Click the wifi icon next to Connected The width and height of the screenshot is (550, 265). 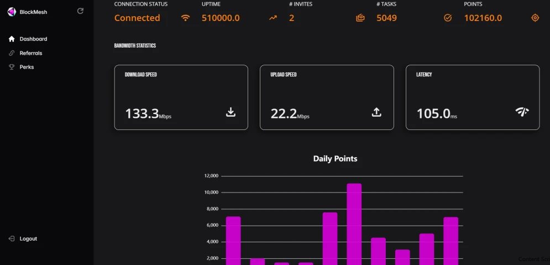click(185, 18)
